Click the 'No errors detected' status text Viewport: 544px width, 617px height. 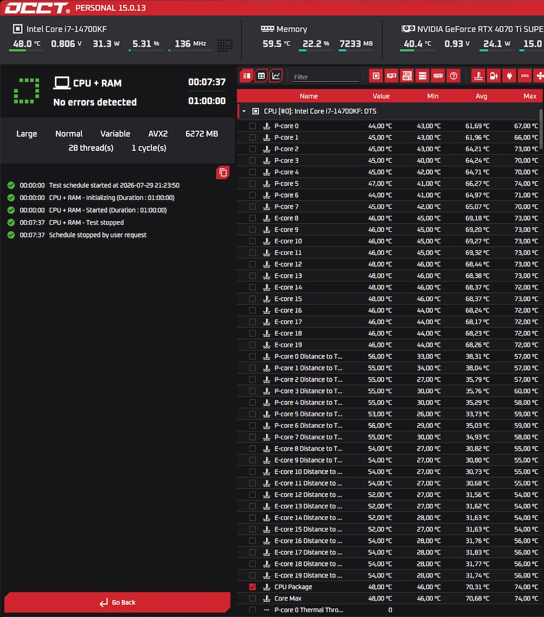pos(95,102)
